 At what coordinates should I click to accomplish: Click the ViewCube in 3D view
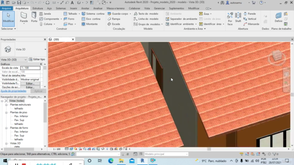click(x=277, y=55)
